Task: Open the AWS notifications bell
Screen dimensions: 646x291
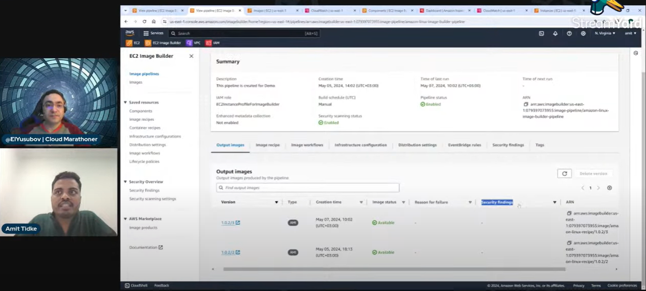Action: click(555, 33)
